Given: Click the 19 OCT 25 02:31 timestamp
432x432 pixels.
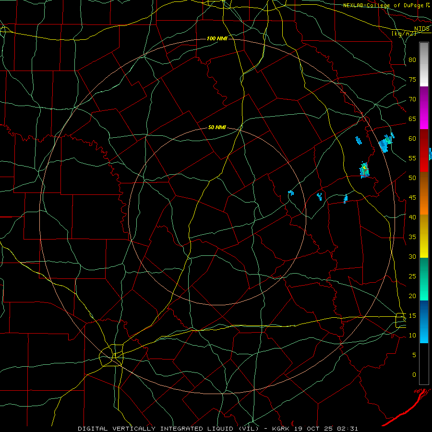Looking at the screenshot, I should click(x=326, y=429).
